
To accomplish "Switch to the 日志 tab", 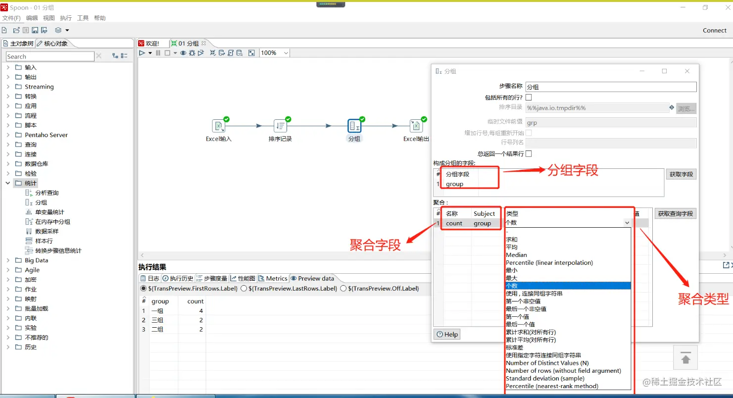I will point(150,278).
